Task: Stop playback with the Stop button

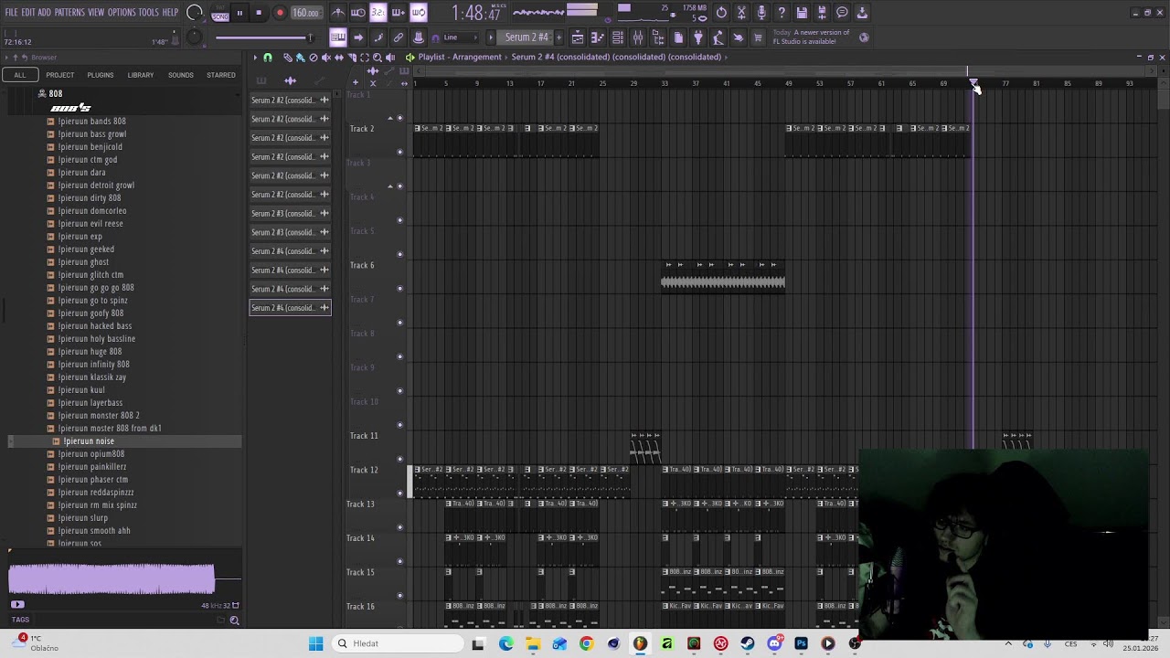Action: tap(259, 13)
